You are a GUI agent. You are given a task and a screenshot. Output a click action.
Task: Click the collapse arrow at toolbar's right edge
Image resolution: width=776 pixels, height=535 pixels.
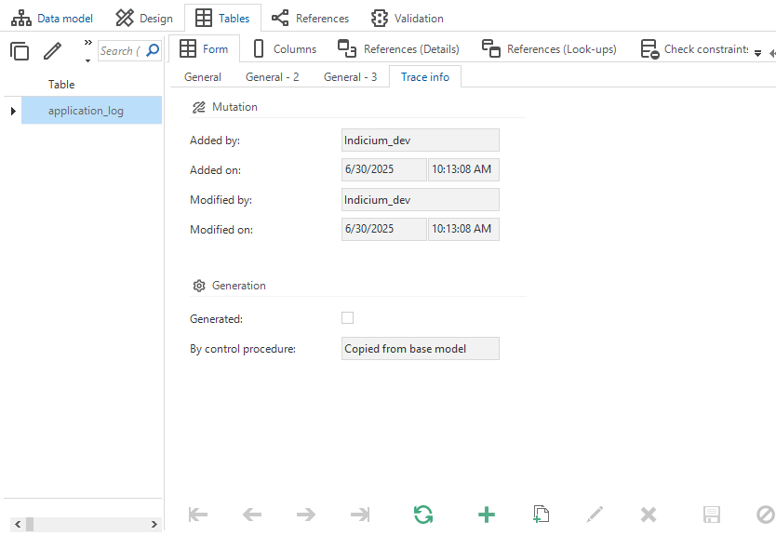pos(772,53)
